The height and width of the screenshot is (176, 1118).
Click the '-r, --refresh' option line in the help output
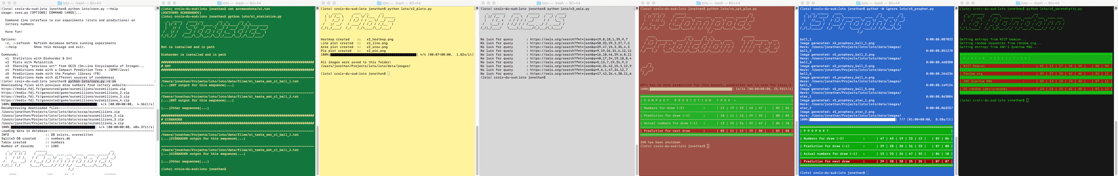60,43
